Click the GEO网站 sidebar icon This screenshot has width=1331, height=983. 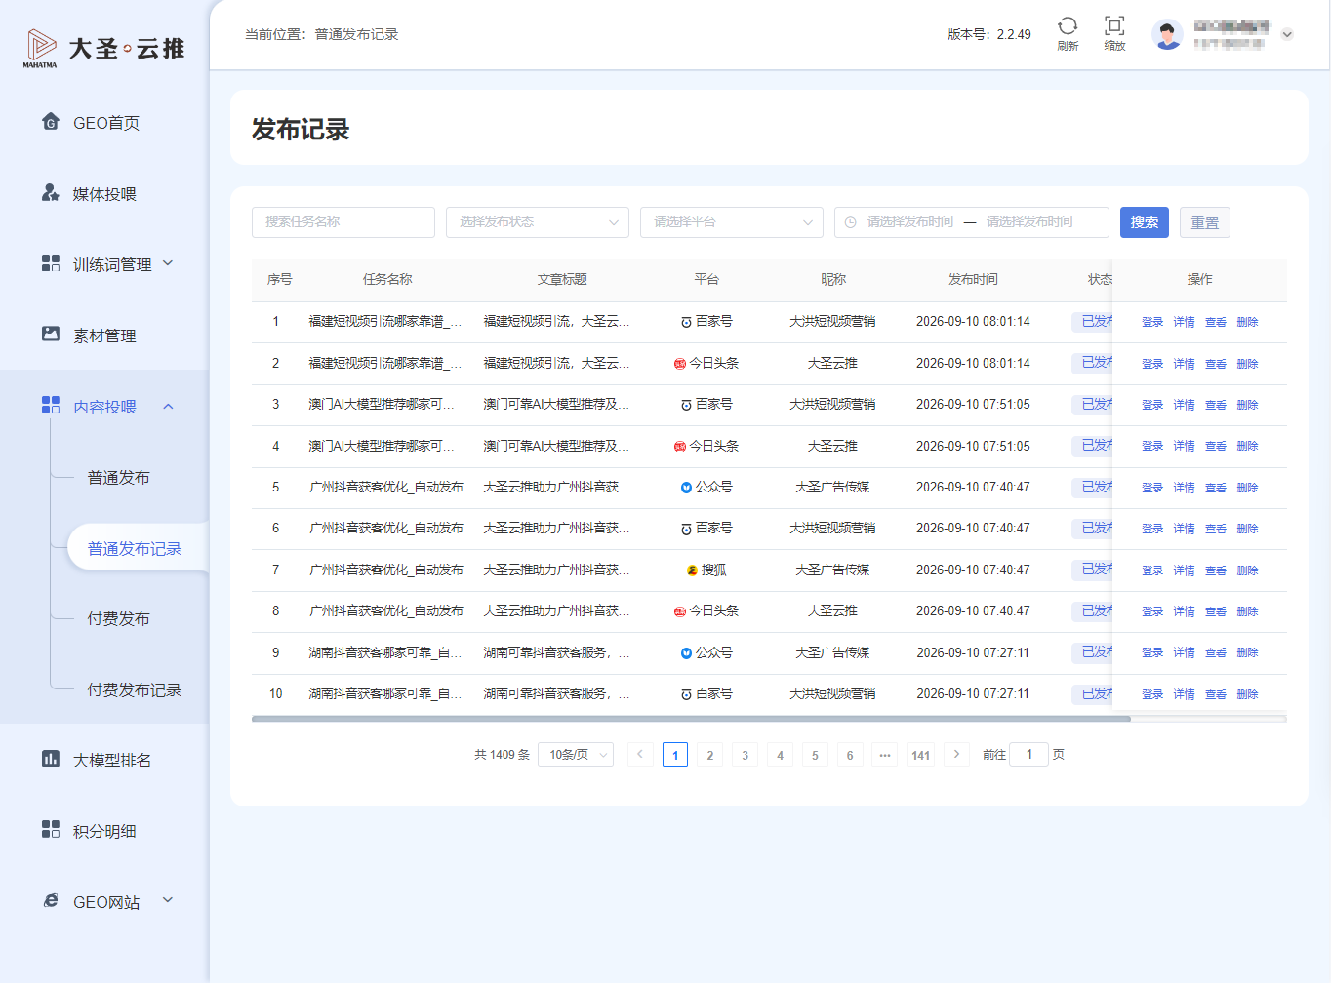click(51, 900)
